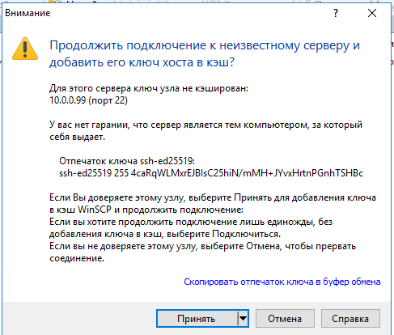Viewport: 394px width, 335px height.
Task: Copy key fingerprint to clipboard link
Action: [282, 282]
